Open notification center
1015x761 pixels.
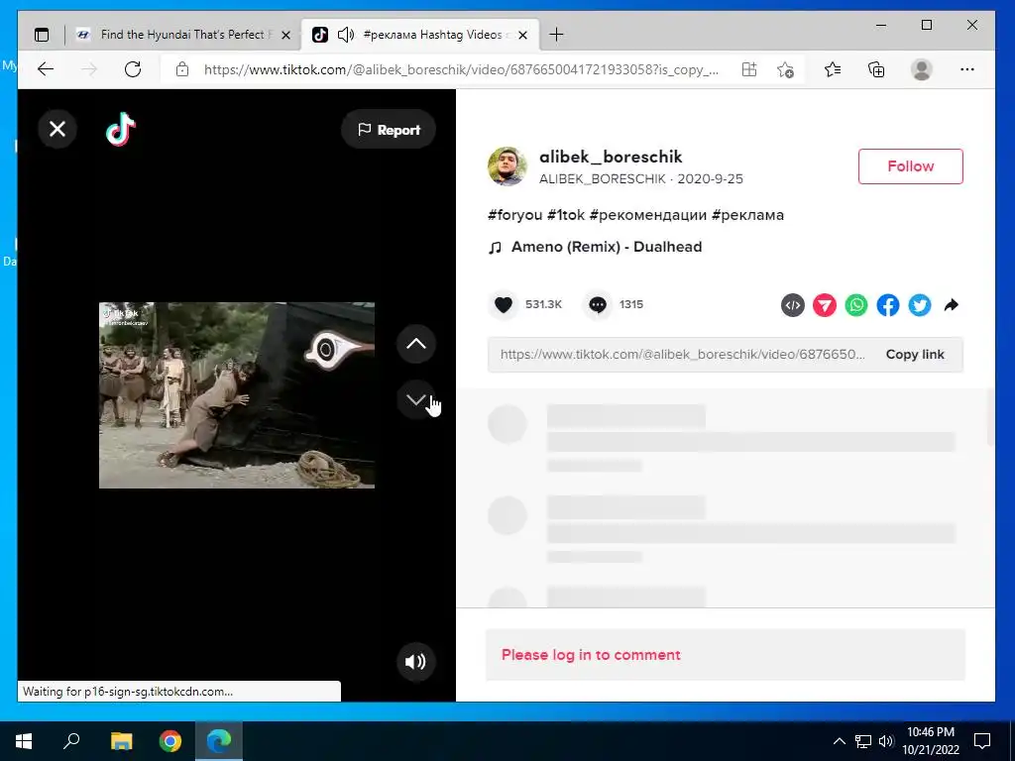[x=982, y=741]
